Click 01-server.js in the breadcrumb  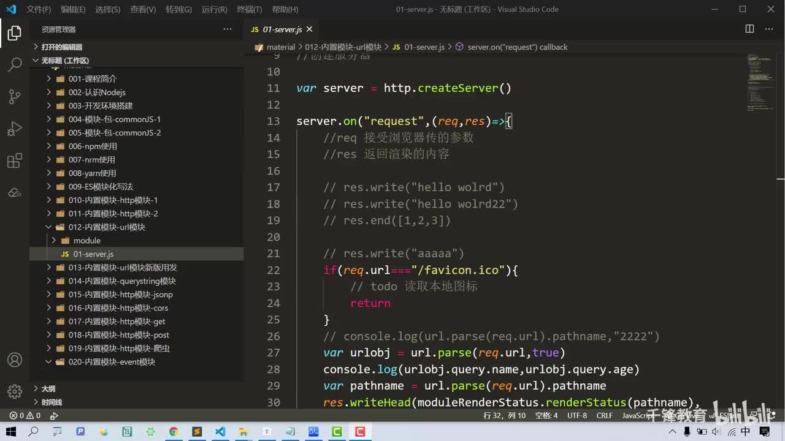(424, 47)
